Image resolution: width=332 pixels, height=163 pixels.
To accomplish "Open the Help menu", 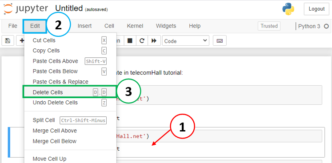I will point(195,26).
